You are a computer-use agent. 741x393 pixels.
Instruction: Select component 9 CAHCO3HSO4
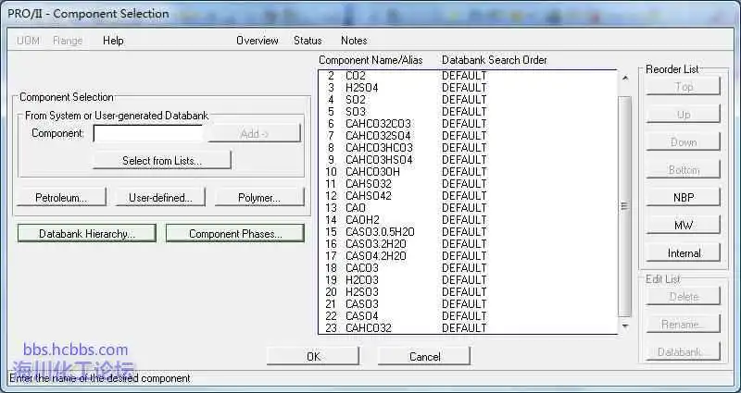[468, 160]
